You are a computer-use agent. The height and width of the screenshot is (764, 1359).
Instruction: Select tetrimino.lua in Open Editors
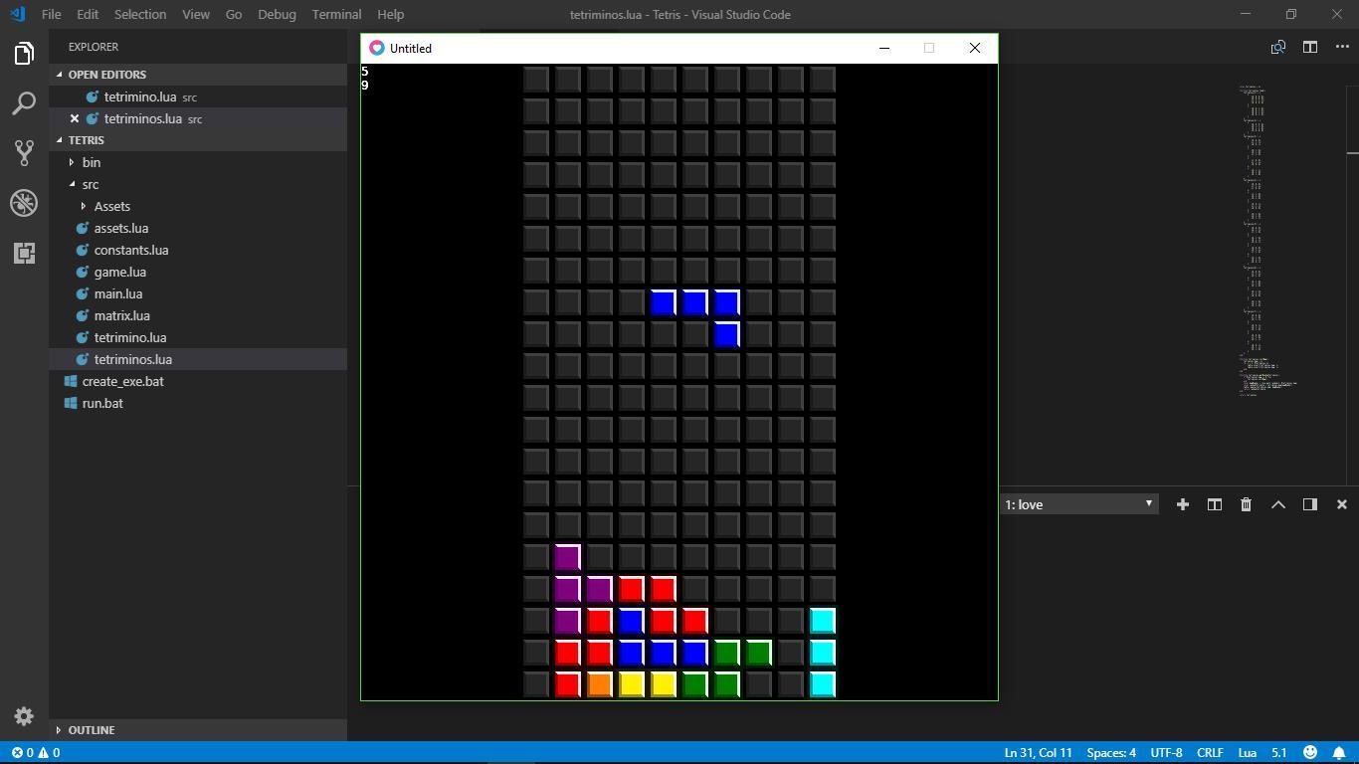coord(197,96)
